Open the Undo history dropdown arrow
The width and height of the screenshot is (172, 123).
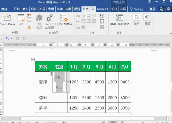click(x=11, y=38)
